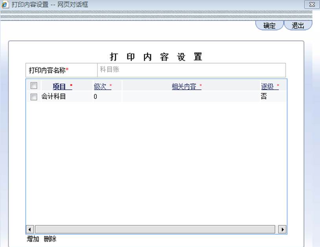The image size is (320, 247).
Task: Click the 确定 confirm button
Action: coord(269,25)
